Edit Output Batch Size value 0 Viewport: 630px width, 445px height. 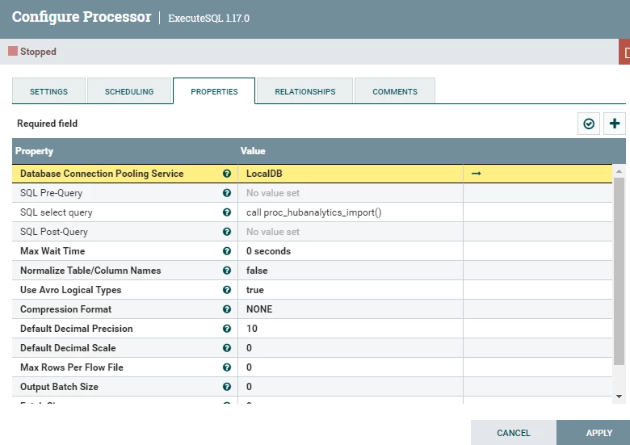click(351, 387)
